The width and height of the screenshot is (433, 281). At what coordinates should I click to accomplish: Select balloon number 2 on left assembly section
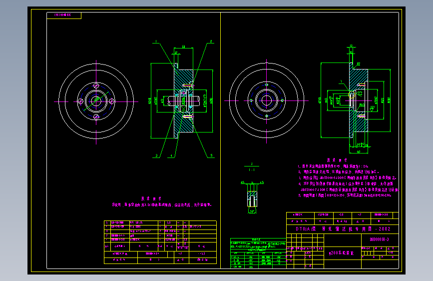pyautogui.click(x=211, y=41)
